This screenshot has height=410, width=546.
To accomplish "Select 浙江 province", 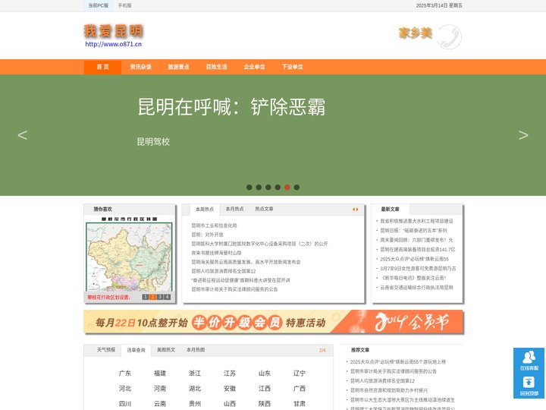I will [x=195, y=373].
